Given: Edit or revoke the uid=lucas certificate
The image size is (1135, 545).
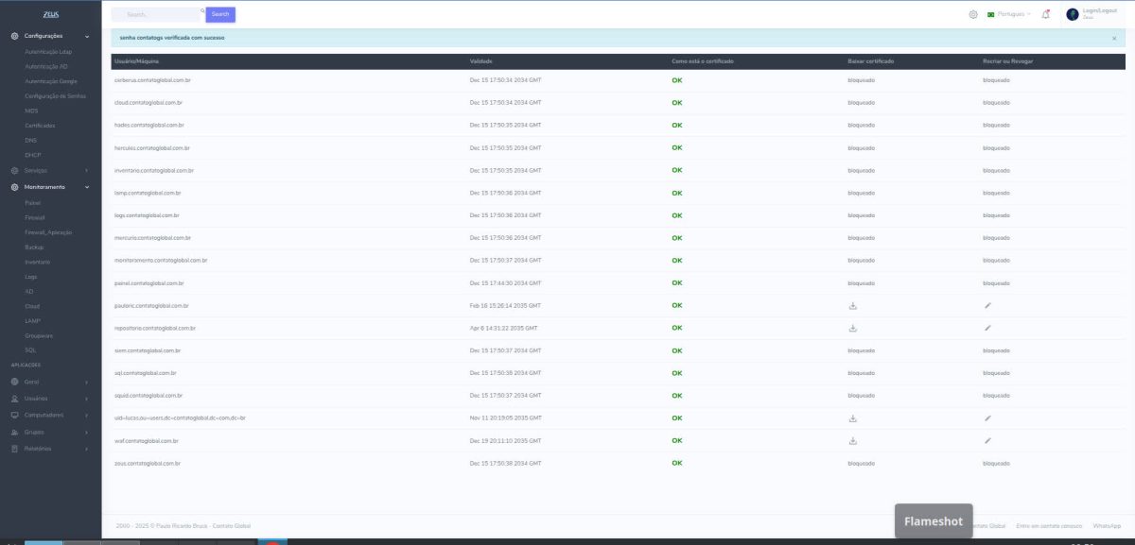Looking at the screenshot, I should 987,417.
